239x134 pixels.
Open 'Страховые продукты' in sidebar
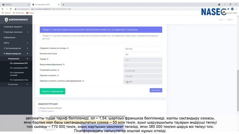point(13,26)
